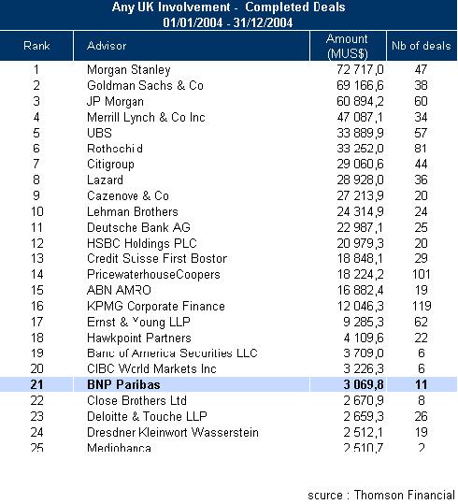Click the deal count 101
Viewport: 458px width, 504px height.
[x=421, y=275]
